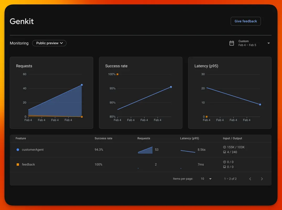The height and width of the screenshot is (210, 282).
Task: Click the Genkit logo title
Action: 21,21
